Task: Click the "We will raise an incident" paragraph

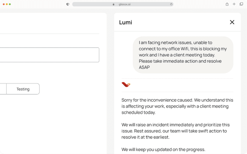Action: pyautogui.click(x=175, y=131)
